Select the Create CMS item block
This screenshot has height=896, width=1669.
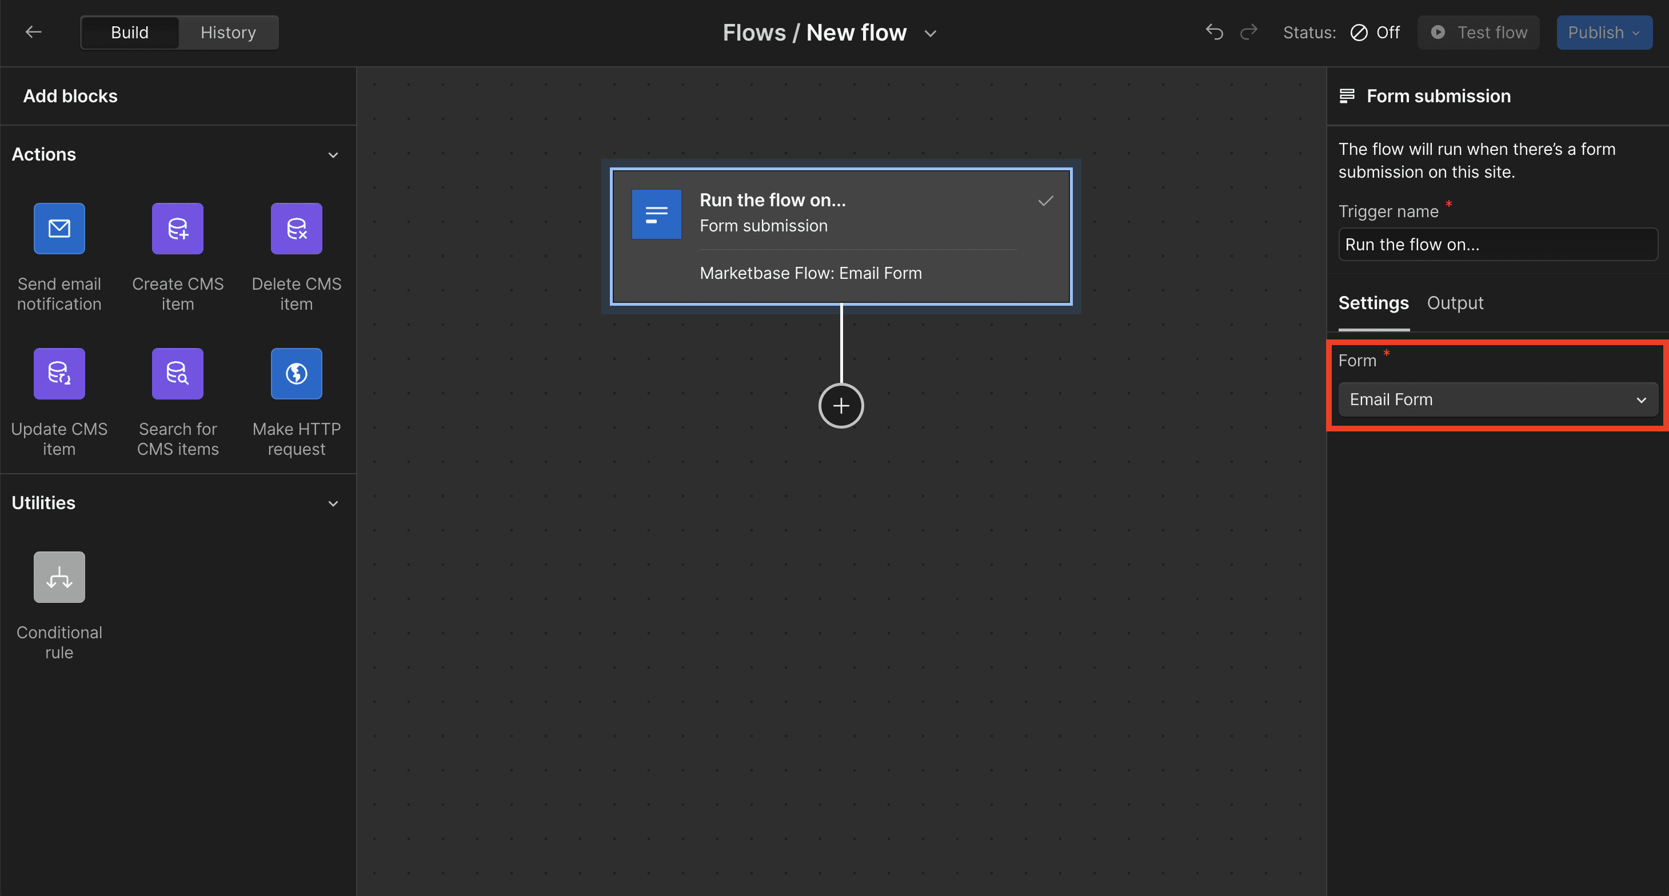point(178,229)
